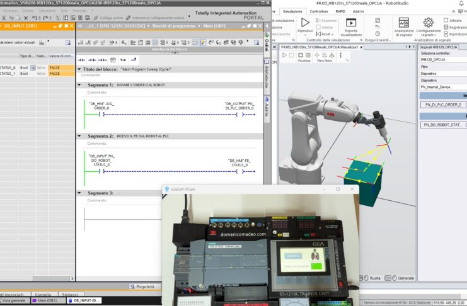Open Configurazione segnale gear in RobotStudio
This screenshot has width=467, height=306.
tap(429, 27)
